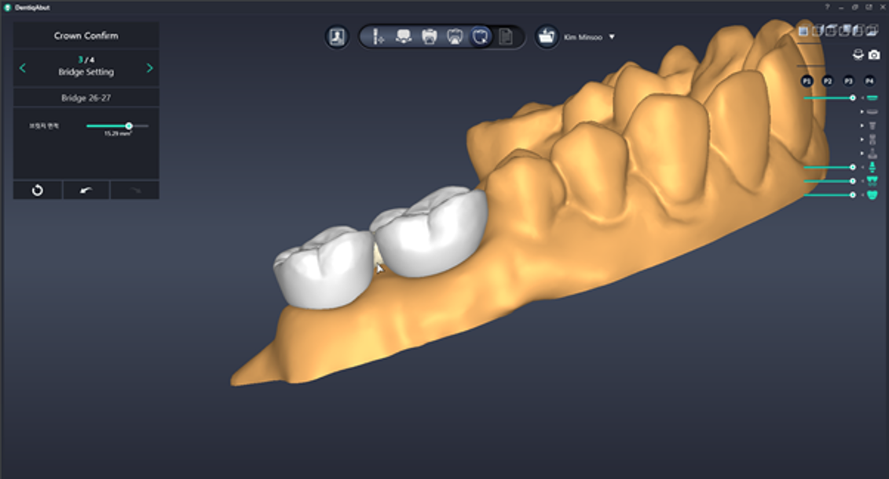This screenshot has height=479, width=889.
Task: Go to next step with the right chevron
Action: pyautogui.click(x=149, y=68)
